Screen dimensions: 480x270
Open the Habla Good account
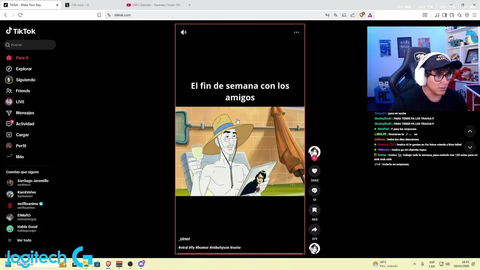[22, 228]
